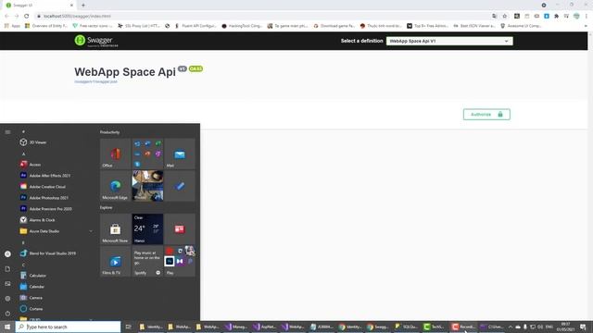Open the Start menu user account icon
Viewport: 593px width, 333px height.
tap(7, 254)
